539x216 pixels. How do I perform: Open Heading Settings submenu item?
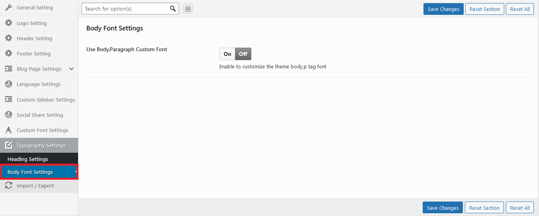(x=28, y=159)
